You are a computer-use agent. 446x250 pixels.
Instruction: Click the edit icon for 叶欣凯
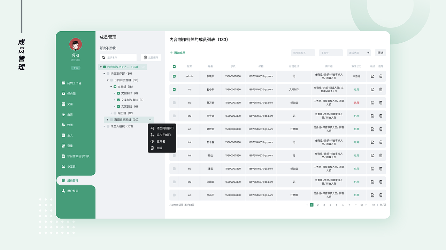click(x=372, y=129)
